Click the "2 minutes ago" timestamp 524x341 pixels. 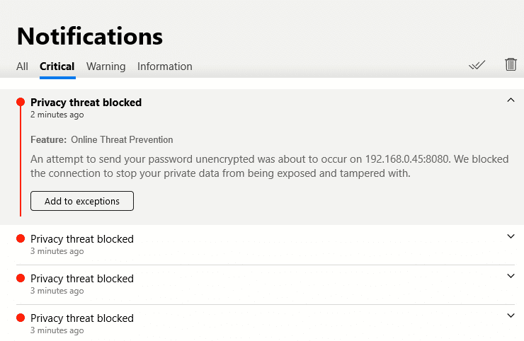pyautogui.click(x=57, y=115)
